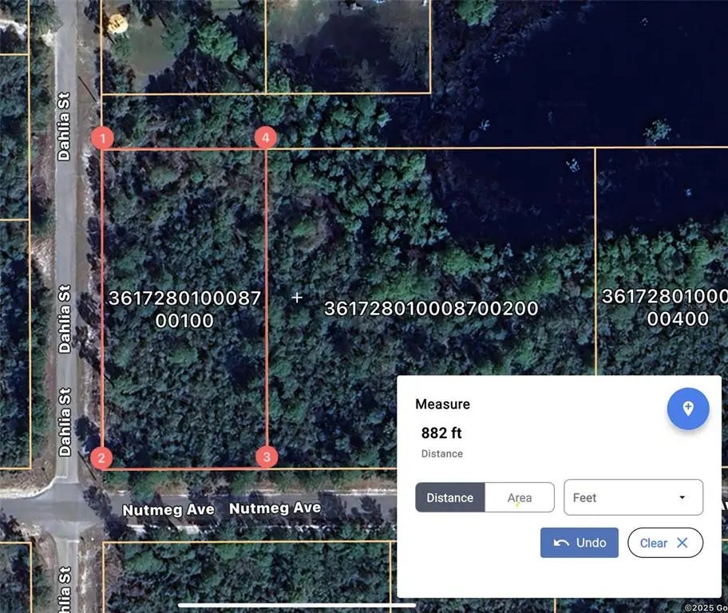Undo the last measurement point

tap(580, 543)
